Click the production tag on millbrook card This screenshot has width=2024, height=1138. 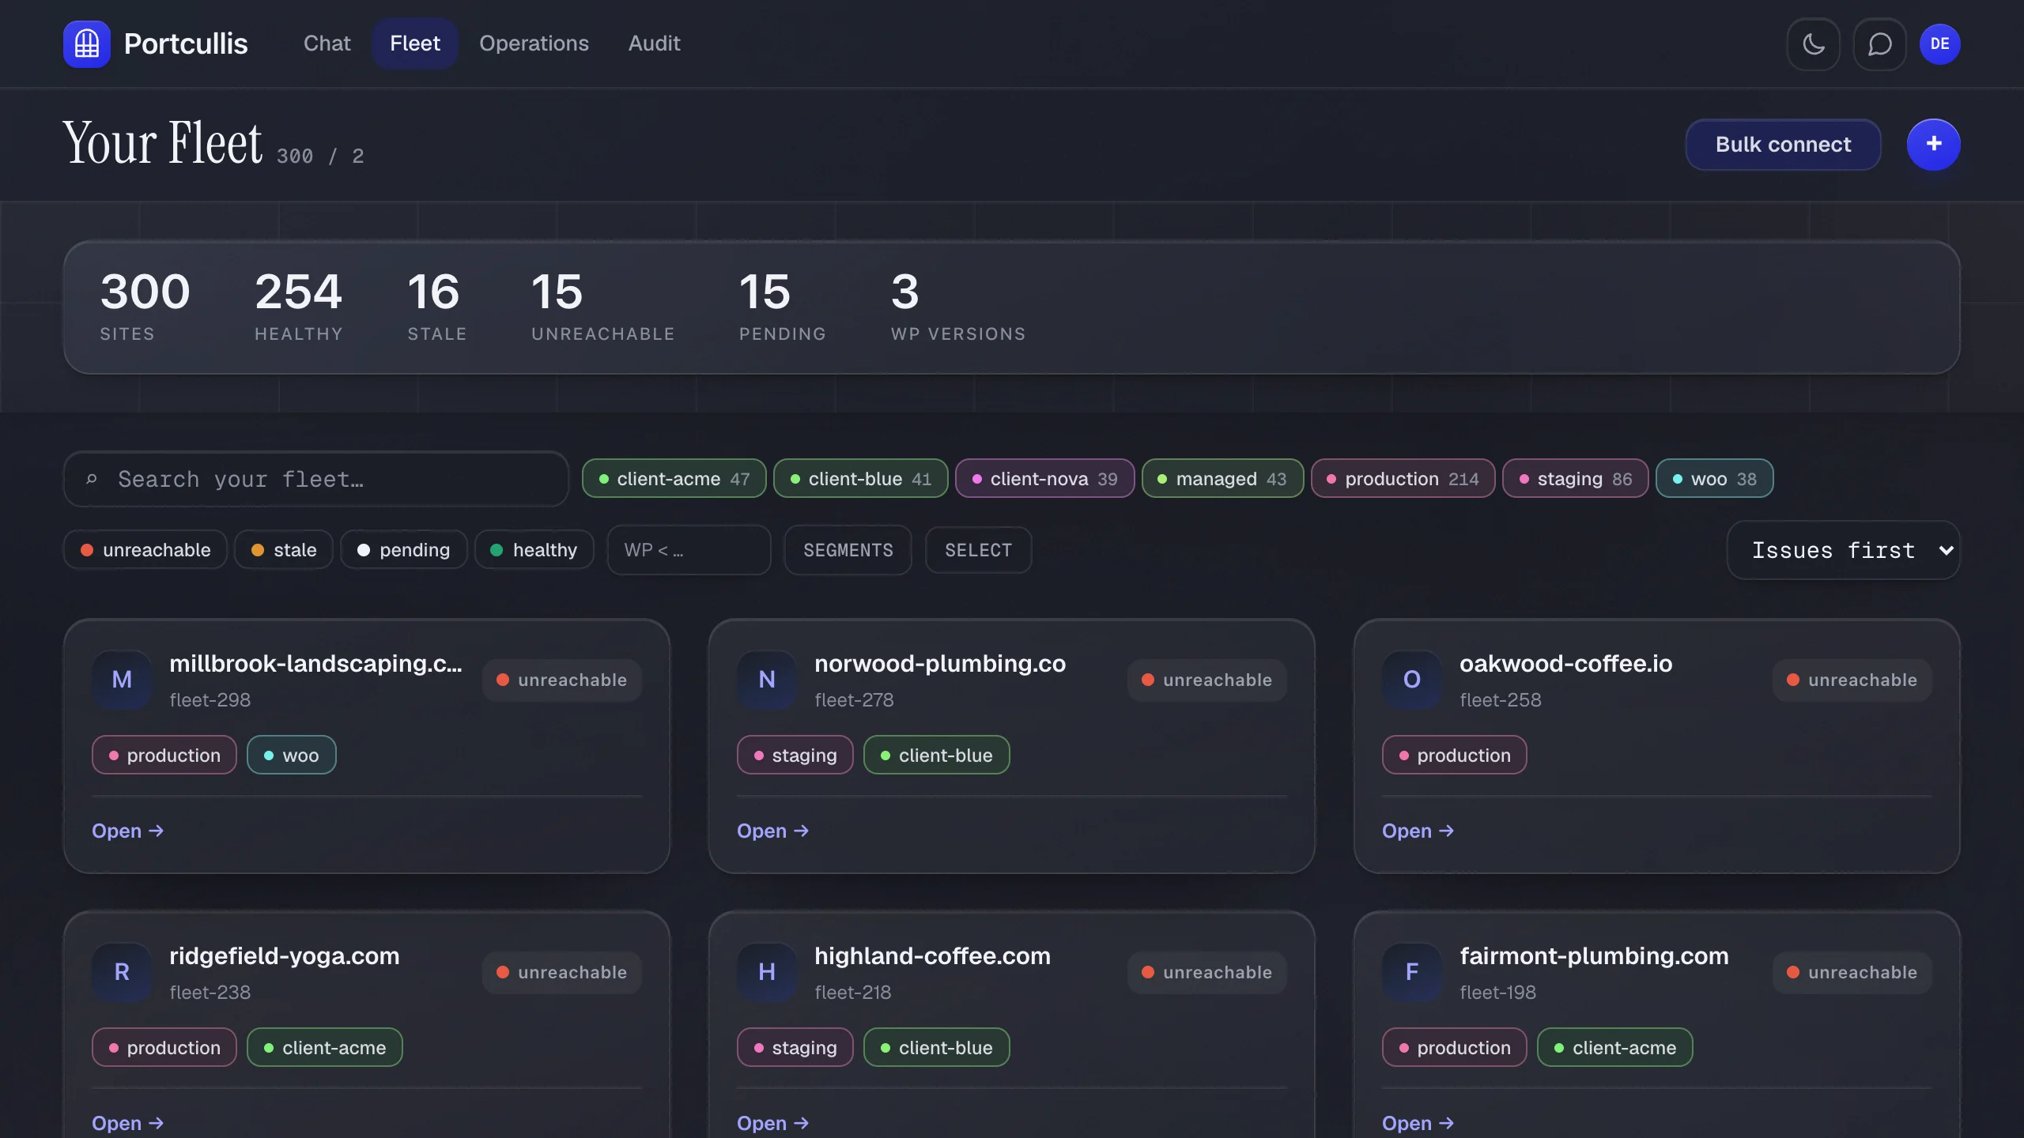164,756
